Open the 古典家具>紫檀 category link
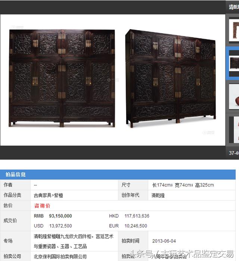This screenshot has width=239, height=261. (x=48, y=195)
